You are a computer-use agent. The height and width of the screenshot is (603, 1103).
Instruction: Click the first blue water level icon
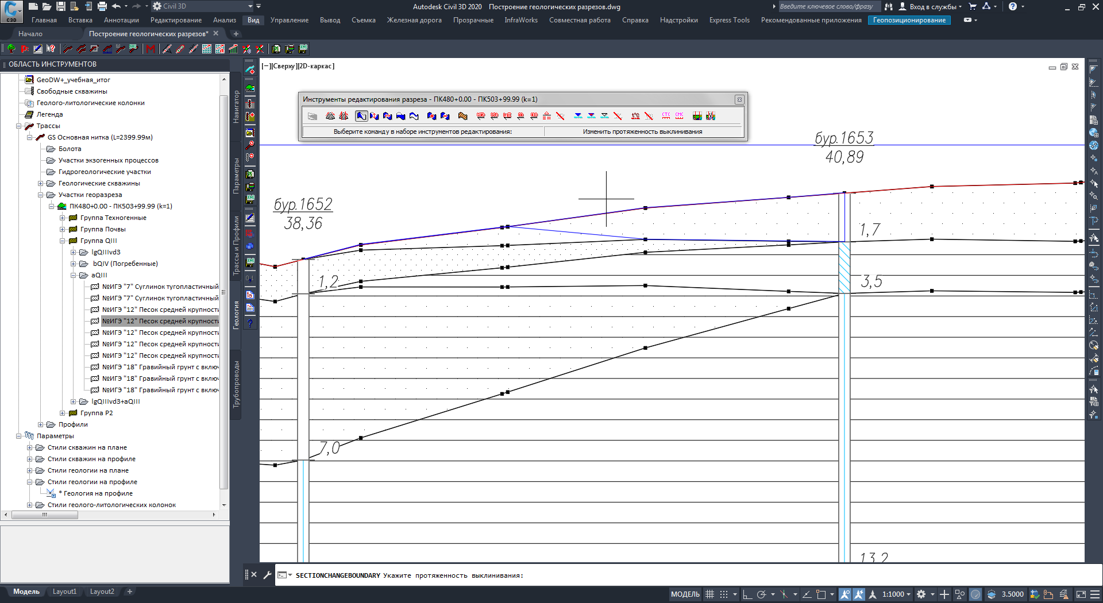click(578, 116)
